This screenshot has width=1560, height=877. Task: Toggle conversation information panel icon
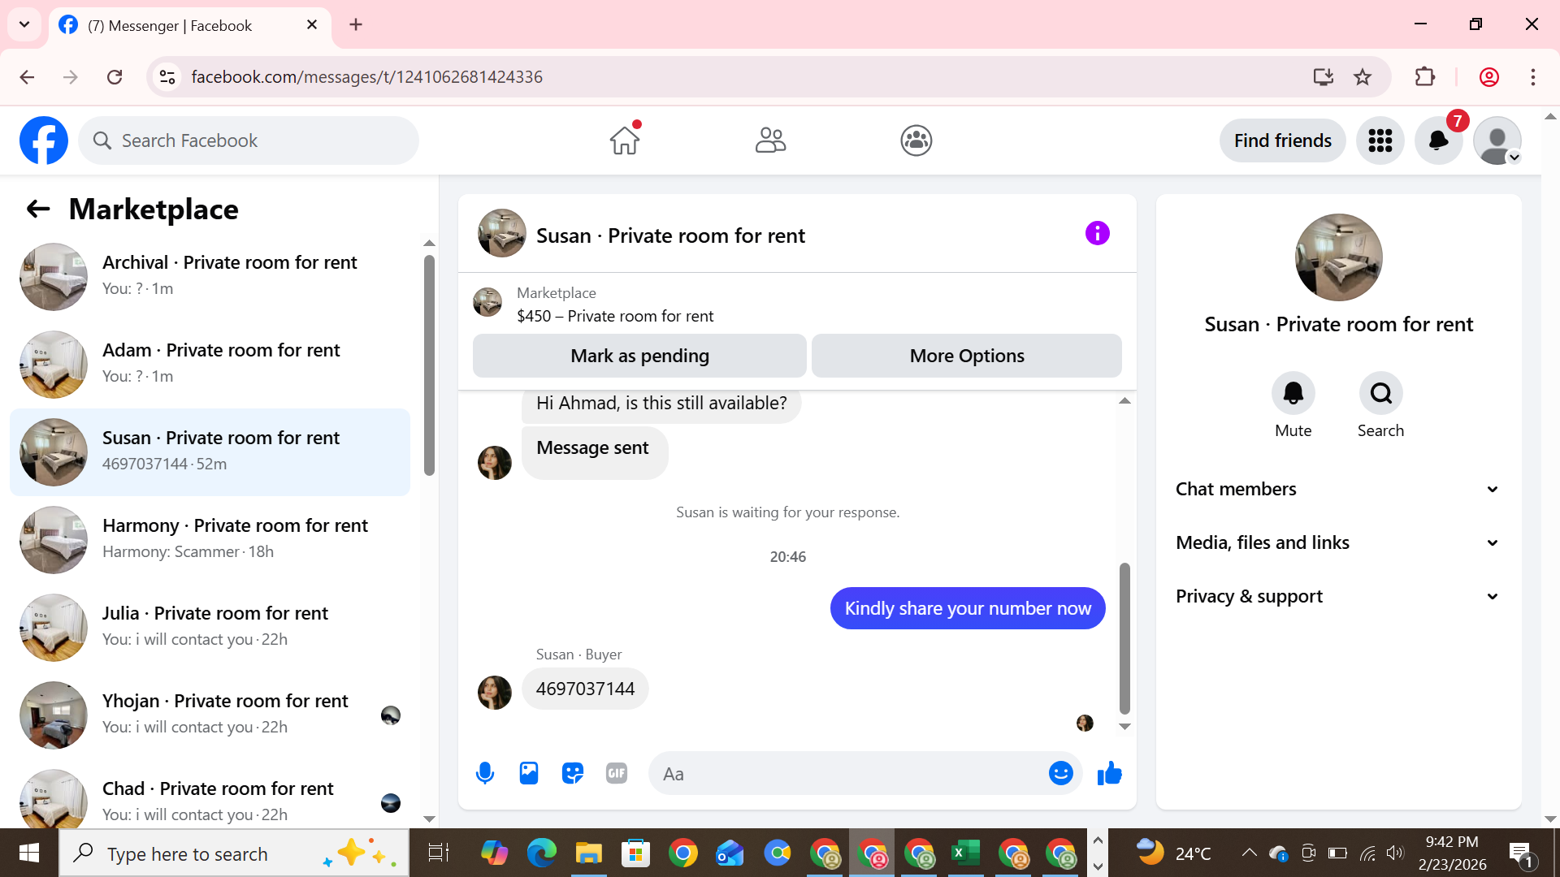[1097, 234]
